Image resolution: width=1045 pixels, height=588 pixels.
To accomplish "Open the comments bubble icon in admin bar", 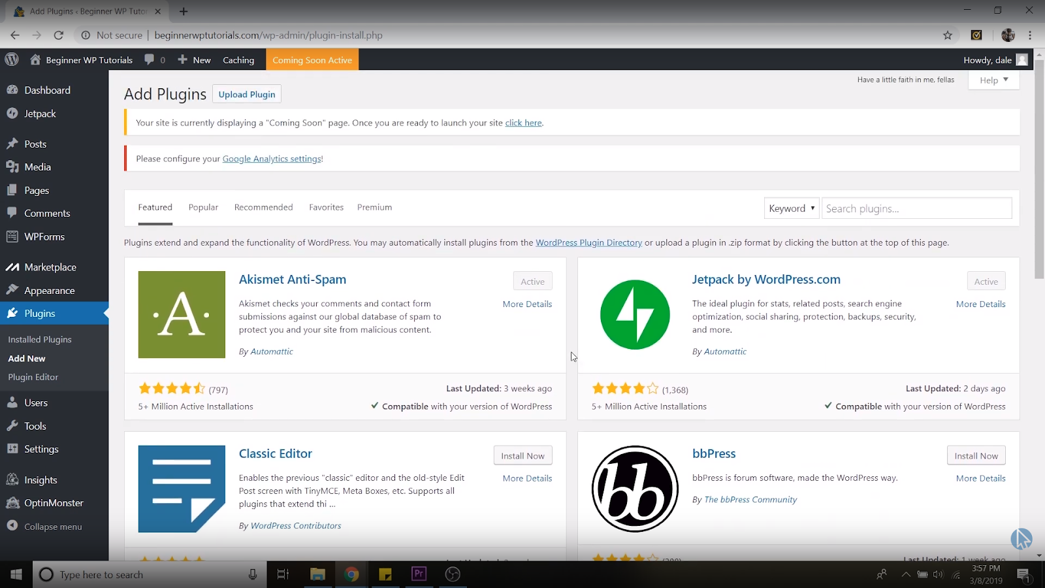I will 150,59.
